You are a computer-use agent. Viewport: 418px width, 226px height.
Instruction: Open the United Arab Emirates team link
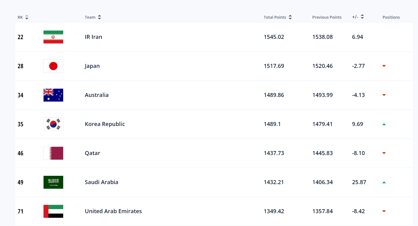(113, 211)
